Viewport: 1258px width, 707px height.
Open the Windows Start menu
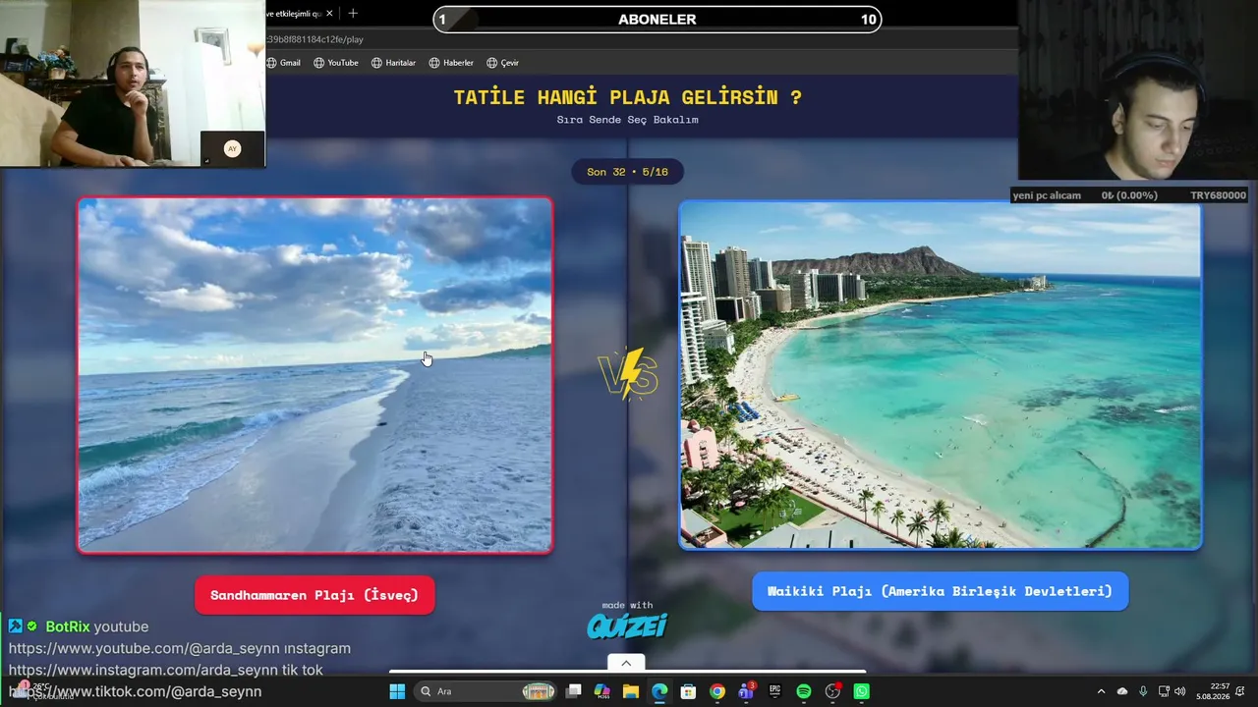pos(397,691)
